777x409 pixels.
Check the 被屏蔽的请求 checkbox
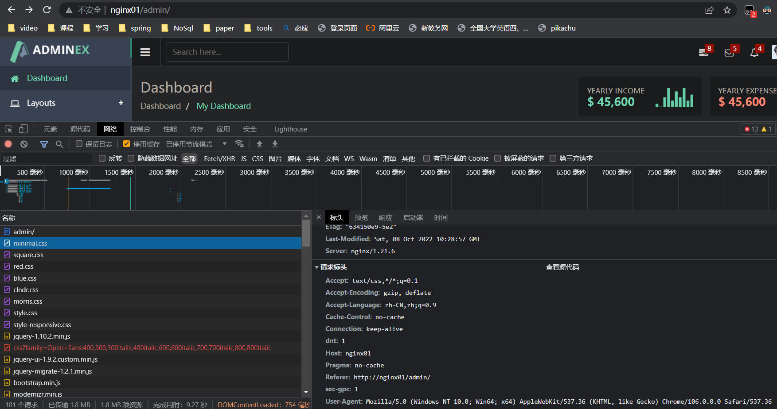pyautogui.click(x=497, y=158)
